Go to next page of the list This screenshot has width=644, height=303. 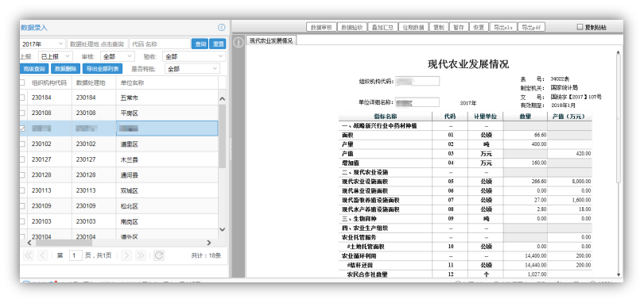click(126, 255)
